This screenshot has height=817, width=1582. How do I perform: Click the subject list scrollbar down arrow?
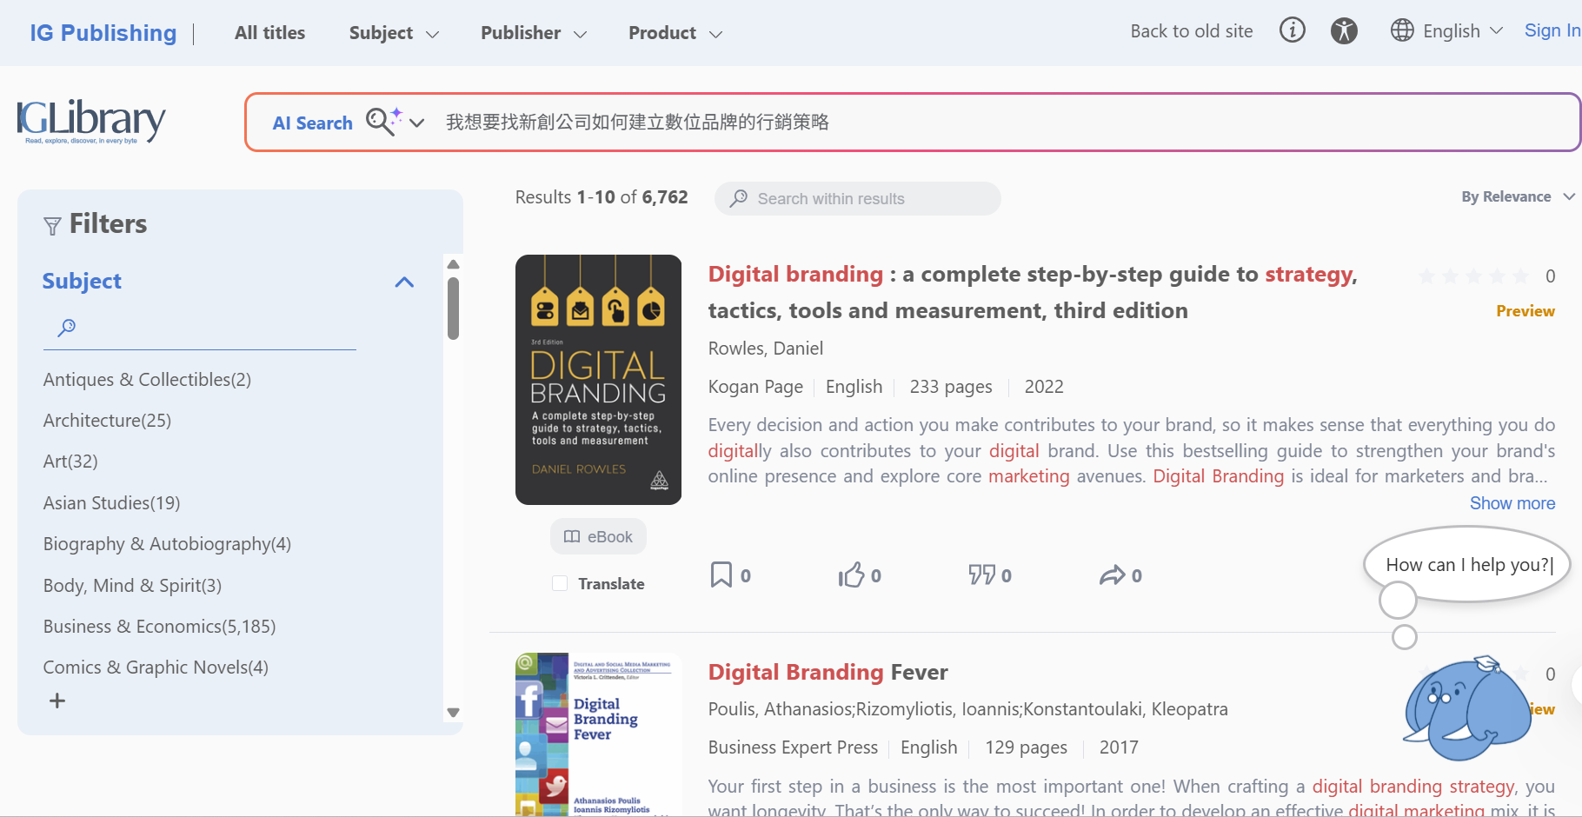pyautogui.click(x=453, y=713)
